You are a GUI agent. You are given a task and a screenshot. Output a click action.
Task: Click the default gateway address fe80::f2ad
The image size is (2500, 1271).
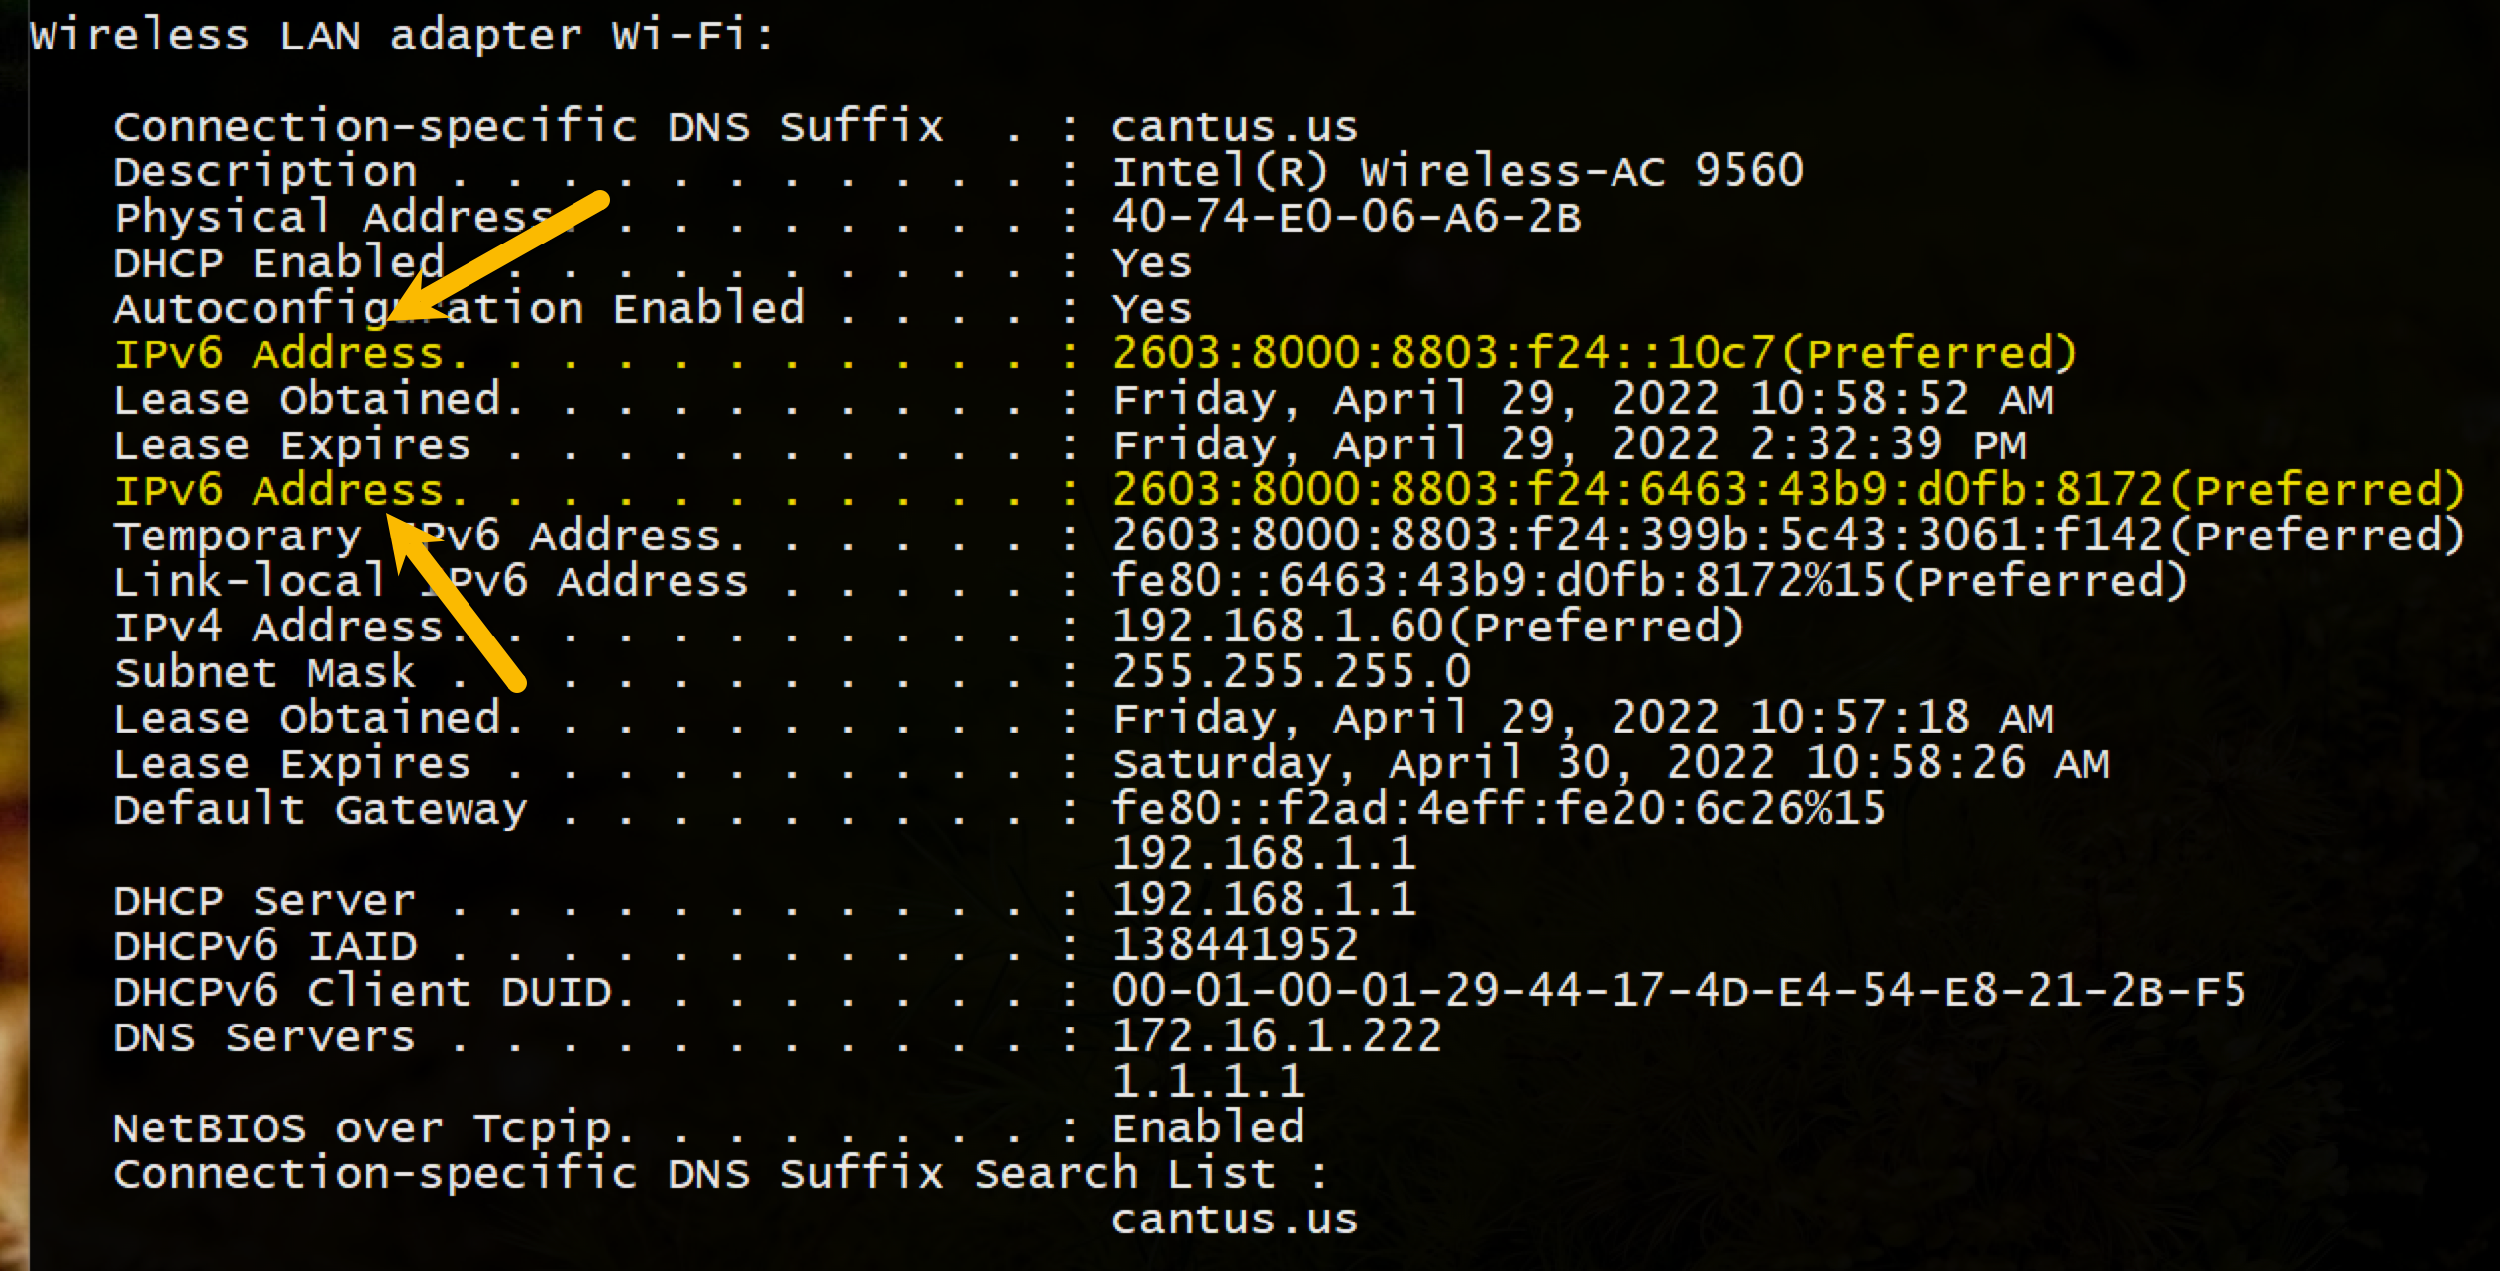(x=1498, y=809)
